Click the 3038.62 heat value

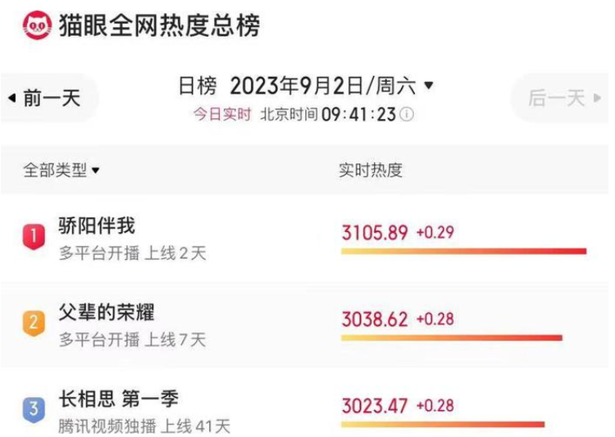coord(375,319)
